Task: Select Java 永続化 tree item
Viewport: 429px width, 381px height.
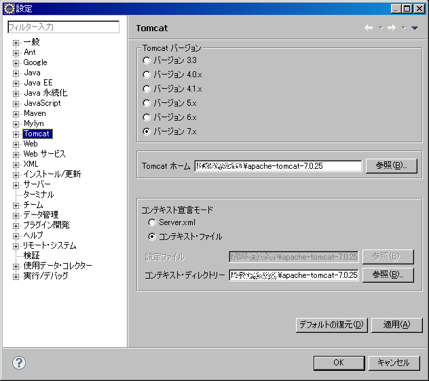Action: [x=45, y=93]
